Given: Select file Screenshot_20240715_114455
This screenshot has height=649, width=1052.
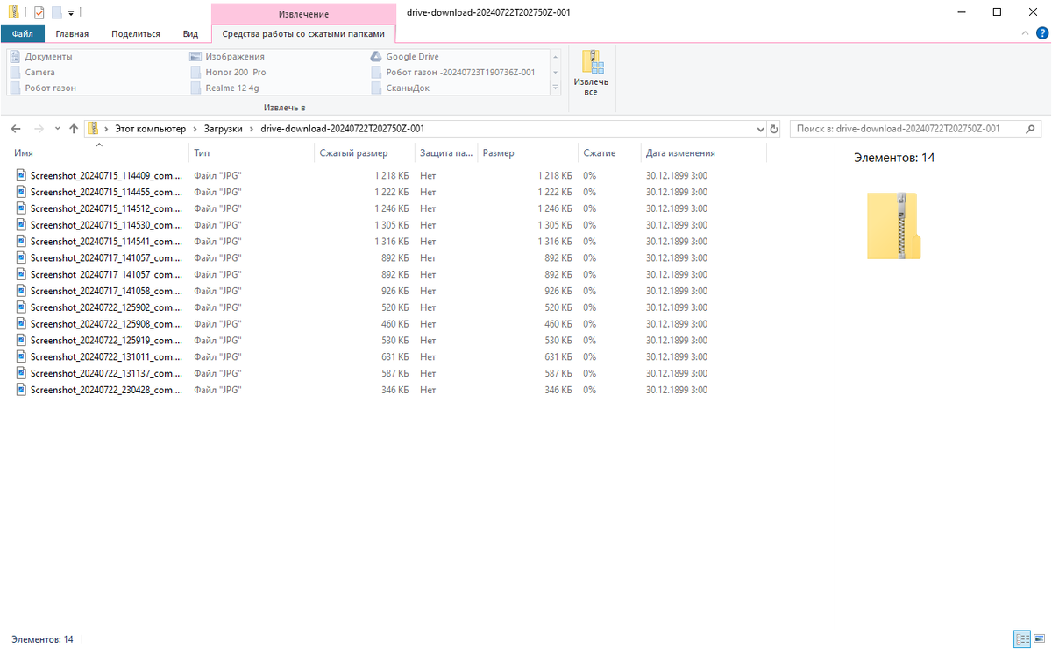Looking at the screenshot, I should [x=106, y=192].
